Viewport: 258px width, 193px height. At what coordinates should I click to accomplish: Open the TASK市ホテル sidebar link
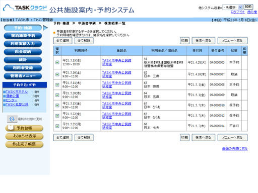(x=17, y=92)
